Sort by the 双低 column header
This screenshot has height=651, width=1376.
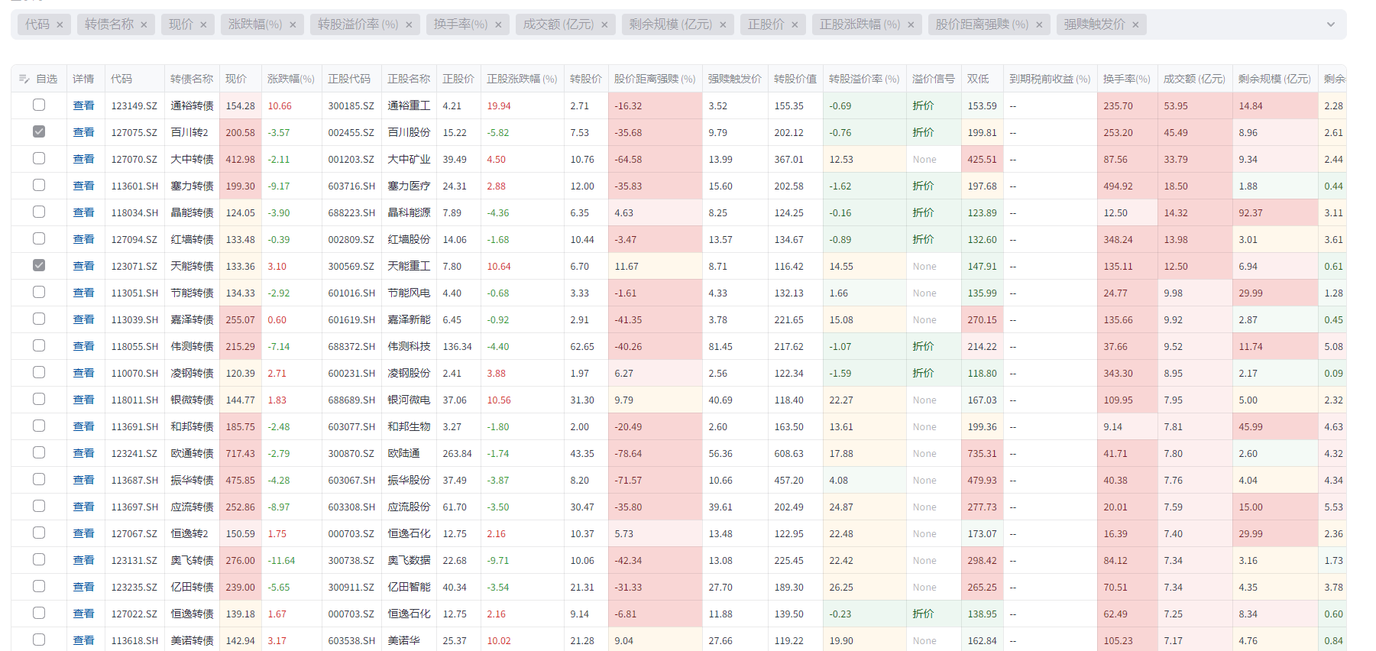coord(978,79)
